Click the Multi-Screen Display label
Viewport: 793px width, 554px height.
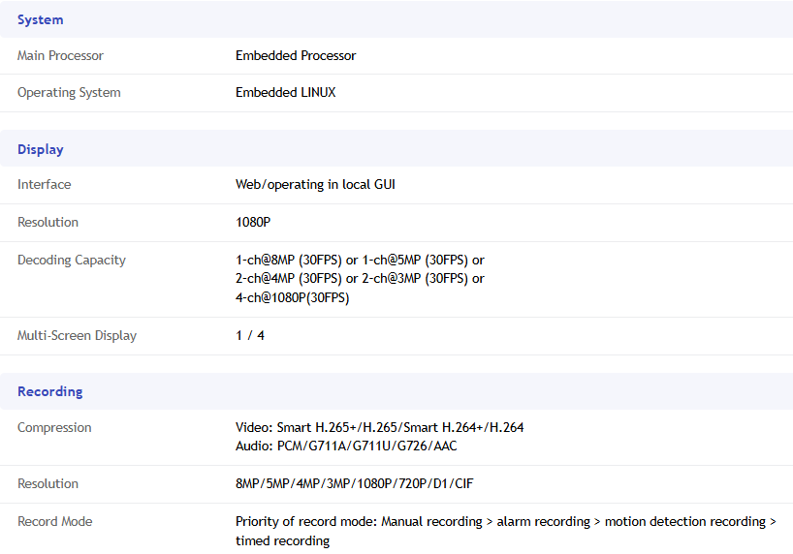[x=77, y=336]
